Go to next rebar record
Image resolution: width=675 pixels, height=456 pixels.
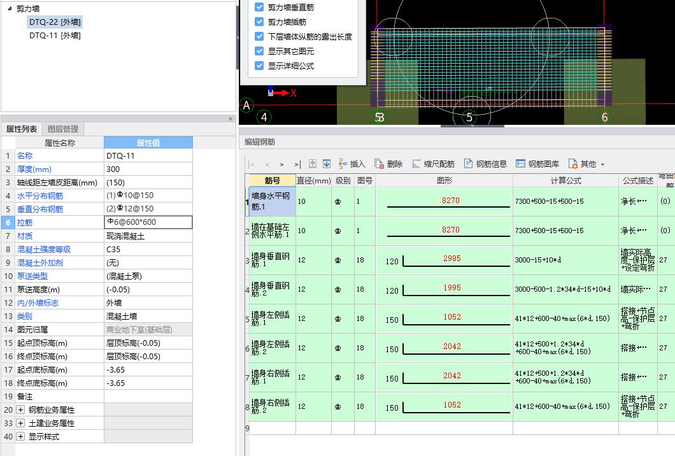point(281,164)
